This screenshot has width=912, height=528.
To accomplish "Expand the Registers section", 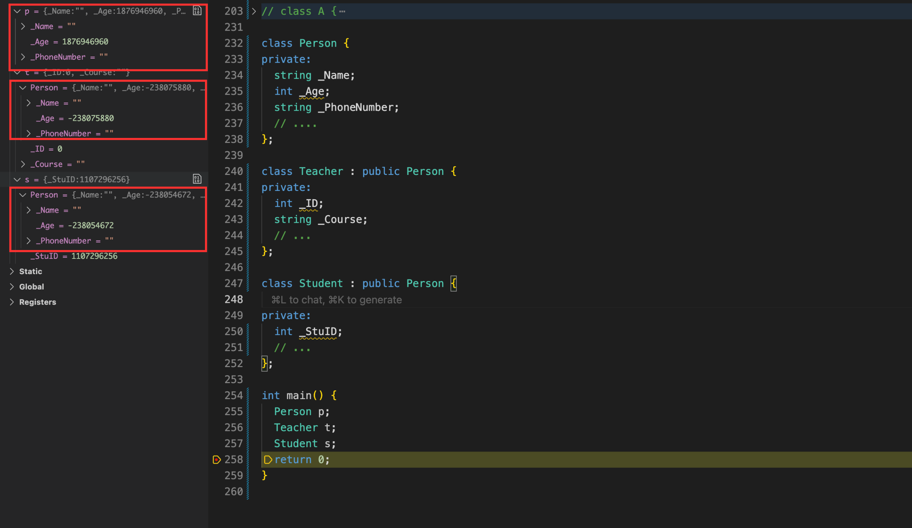I will (x=12, y=302).
